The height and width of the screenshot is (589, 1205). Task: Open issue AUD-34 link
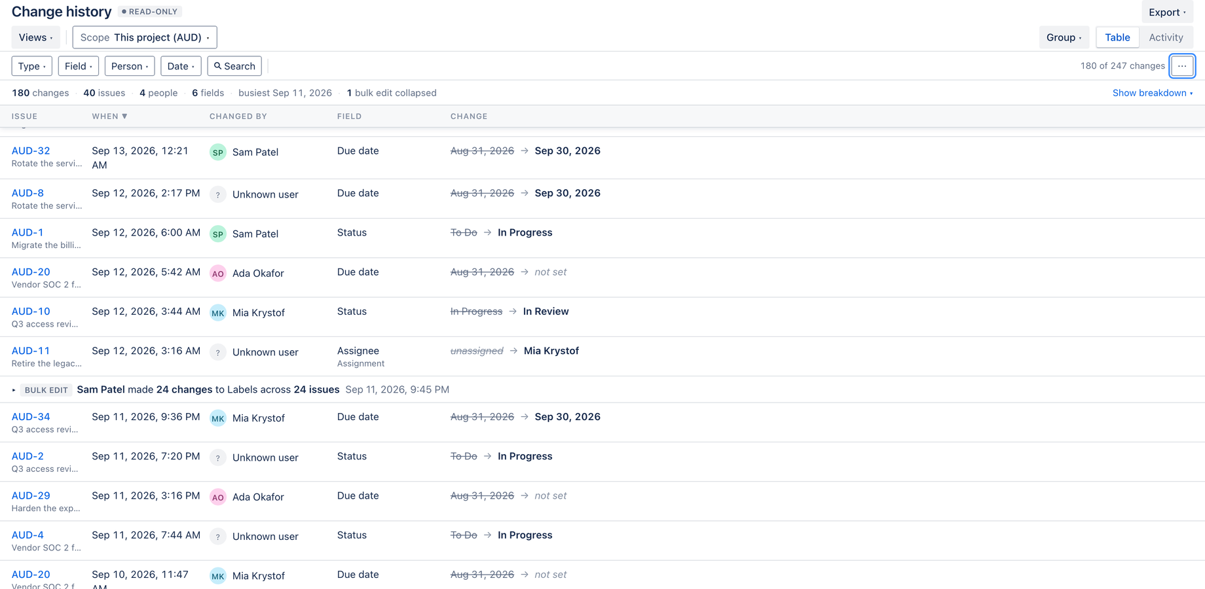coord(31,417)
